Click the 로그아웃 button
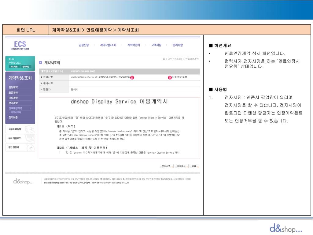Screen dimensions: 313x235 point(14,67)
